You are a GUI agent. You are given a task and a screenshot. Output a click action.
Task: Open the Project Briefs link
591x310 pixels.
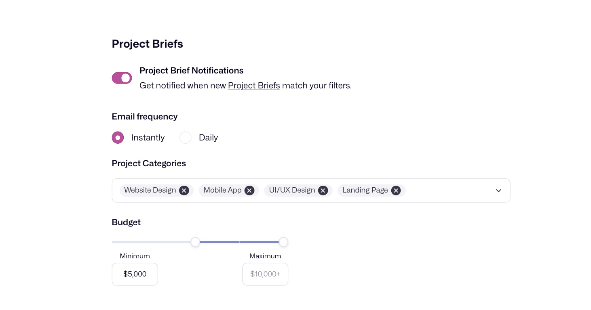coord(254,86)
